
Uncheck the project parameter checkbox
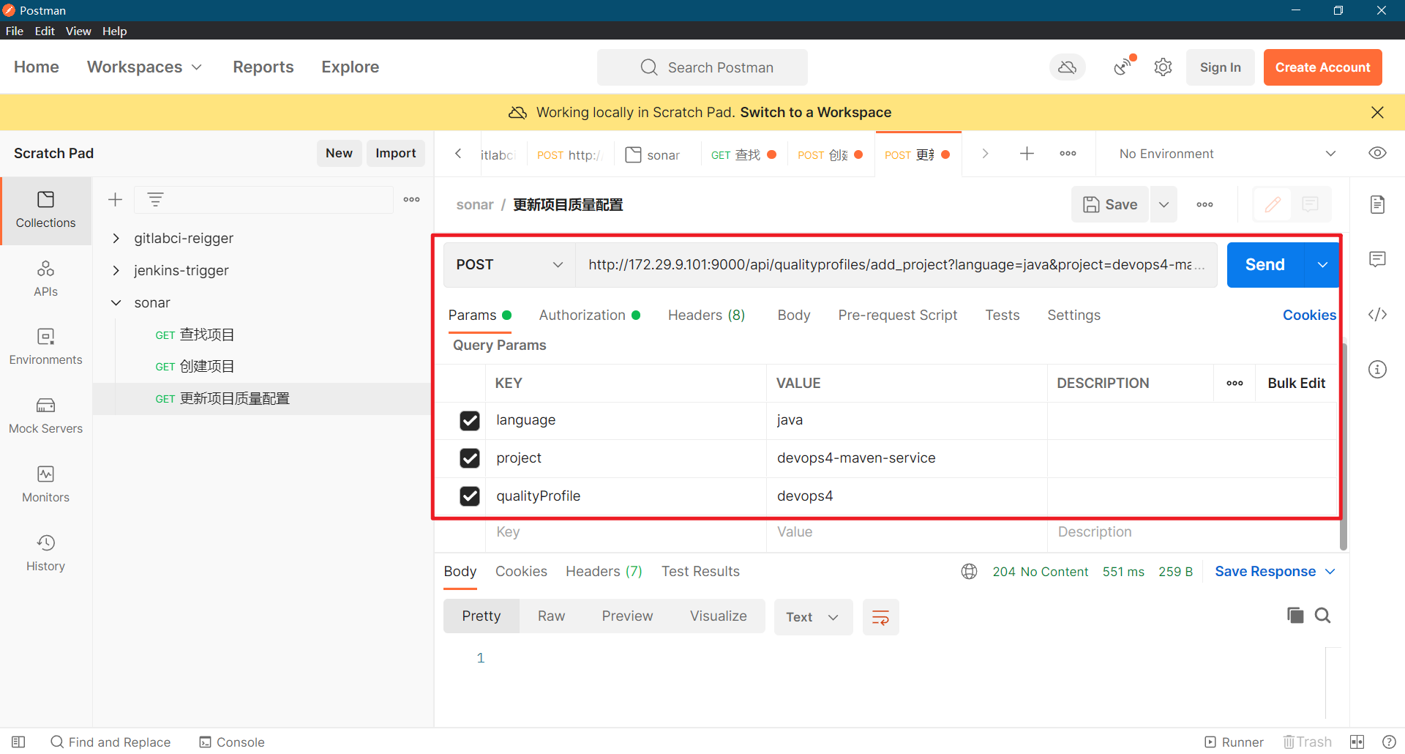(469, 458)
